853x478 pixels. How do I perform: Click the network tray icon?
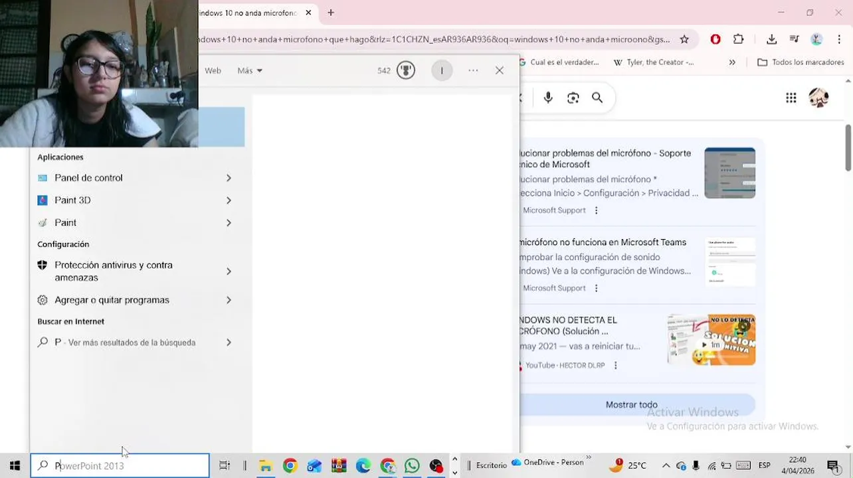(x=711, y=465)
